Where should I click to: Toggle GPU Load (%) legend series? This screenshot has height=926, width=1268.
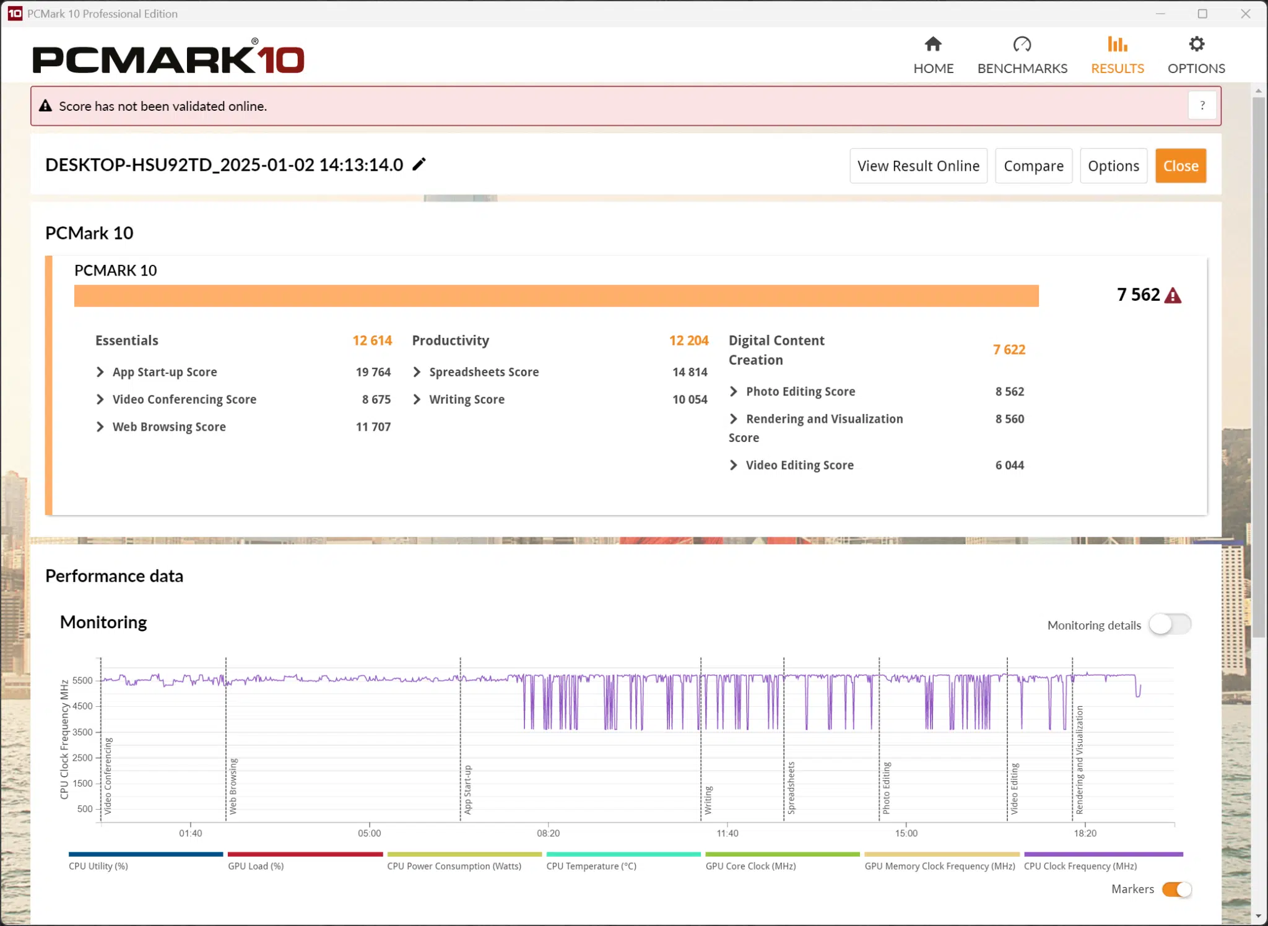(305, 862)
